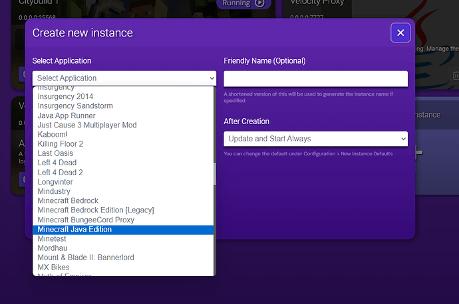
Task: Pick Last Oasis in the dropdown list
Action: coord(123,153)
